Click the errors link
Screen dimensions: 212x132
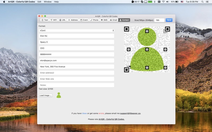point(101,114)
